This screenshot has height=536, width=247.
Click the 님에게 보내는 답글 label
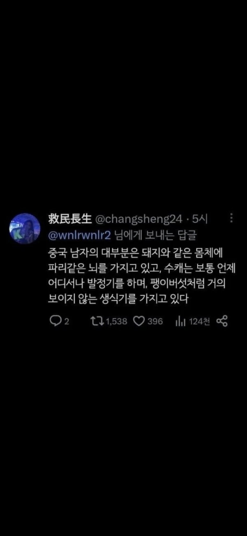pyautogui.click(x=155, y=235)
